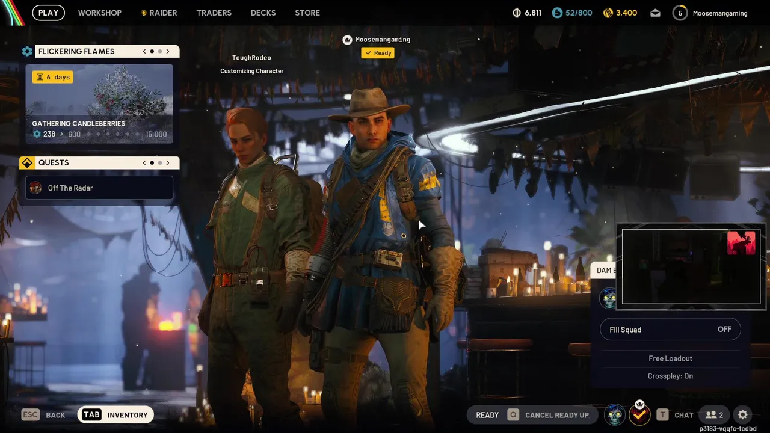
Task: Click the 6 days timer badge
Action: coord(53,77)
